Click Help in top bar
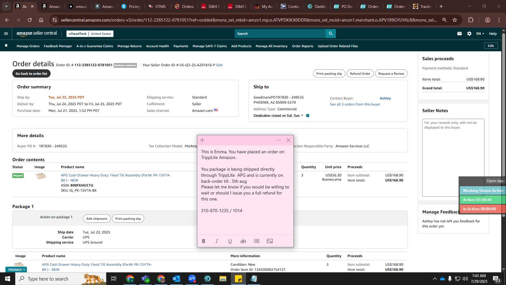 [x=493, y=34]
